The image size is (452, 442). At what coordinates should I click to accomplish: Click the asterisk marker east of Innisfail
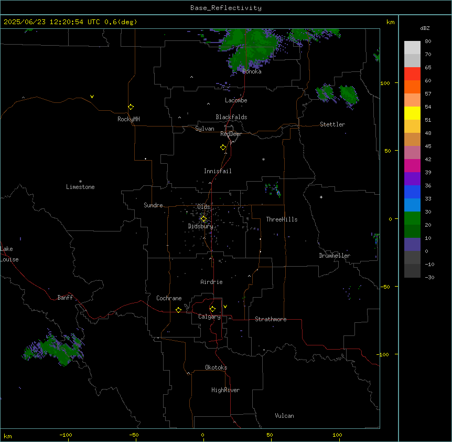coord(263,159)
